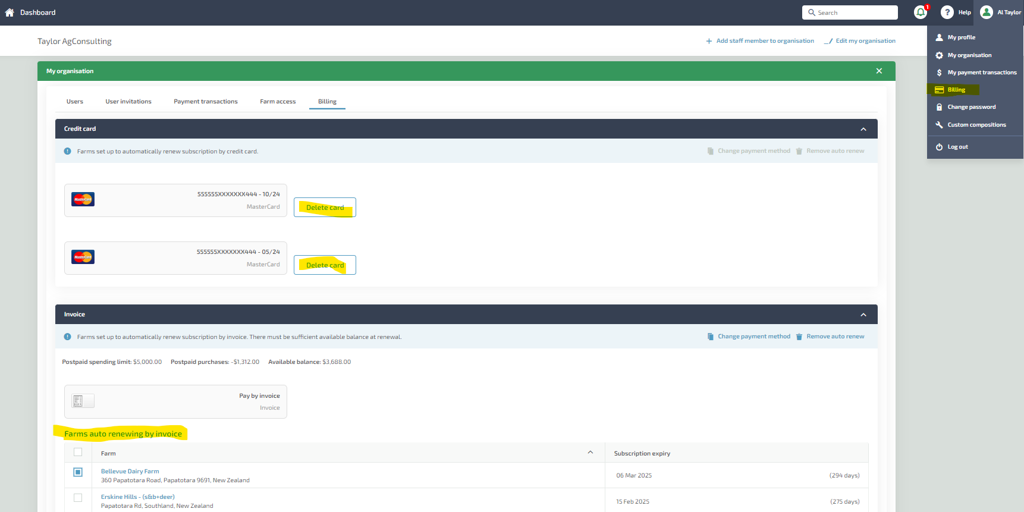Click the trash icon for Invoice Remove auto renew
Viewport: 1024px width, 512px height.
(x=799, y=337)
